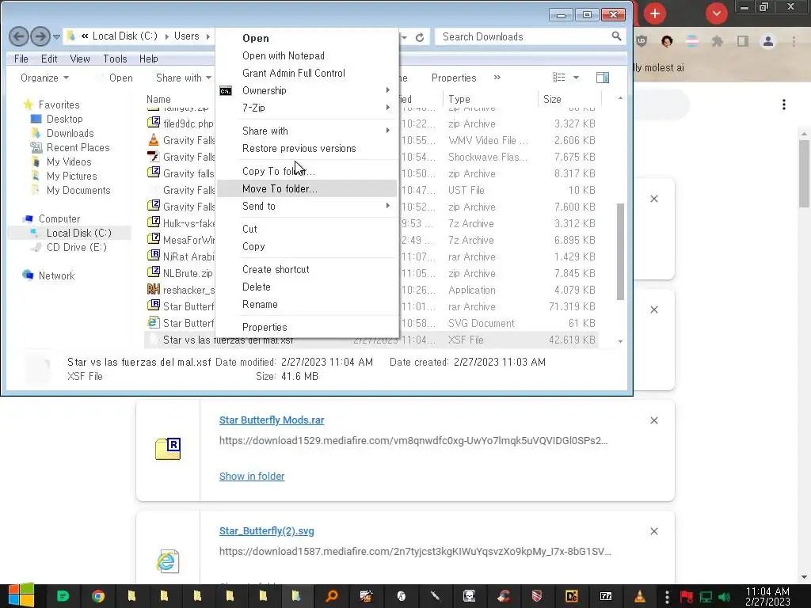Click the network monitor tray icon

[x=706, y=597]
